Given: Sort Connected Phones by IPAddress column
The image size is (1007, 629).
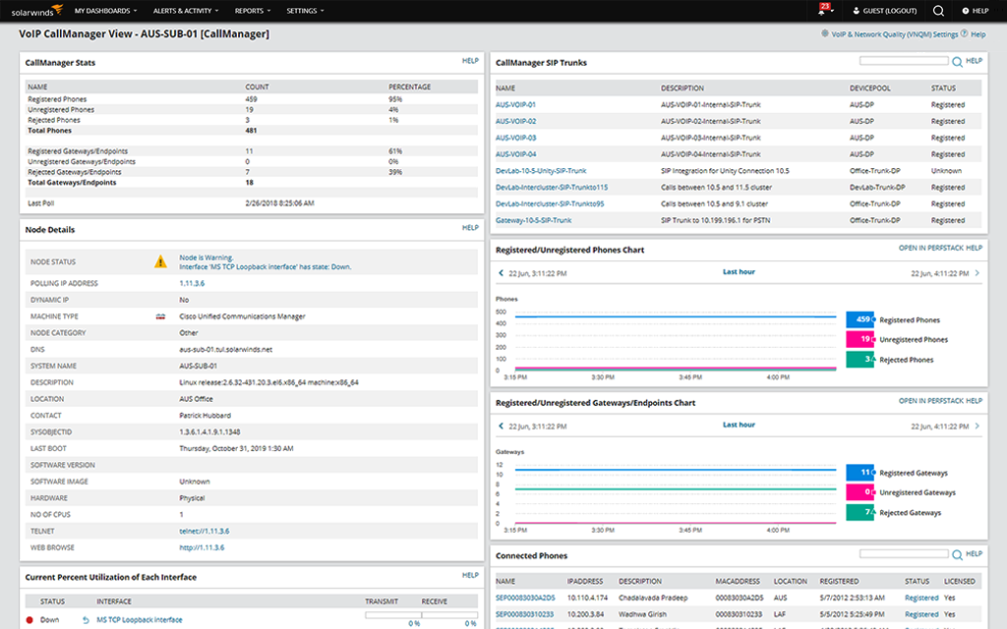Looking at the screenshot, I should [x=585, y=582].
